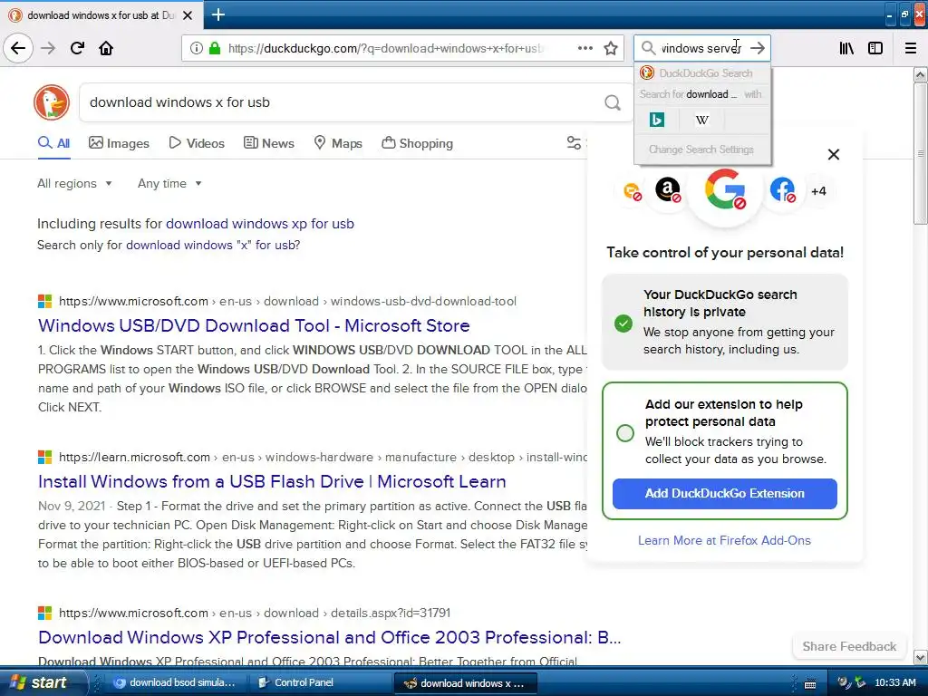
Task: Open the Videos tab
Action: 197,143
